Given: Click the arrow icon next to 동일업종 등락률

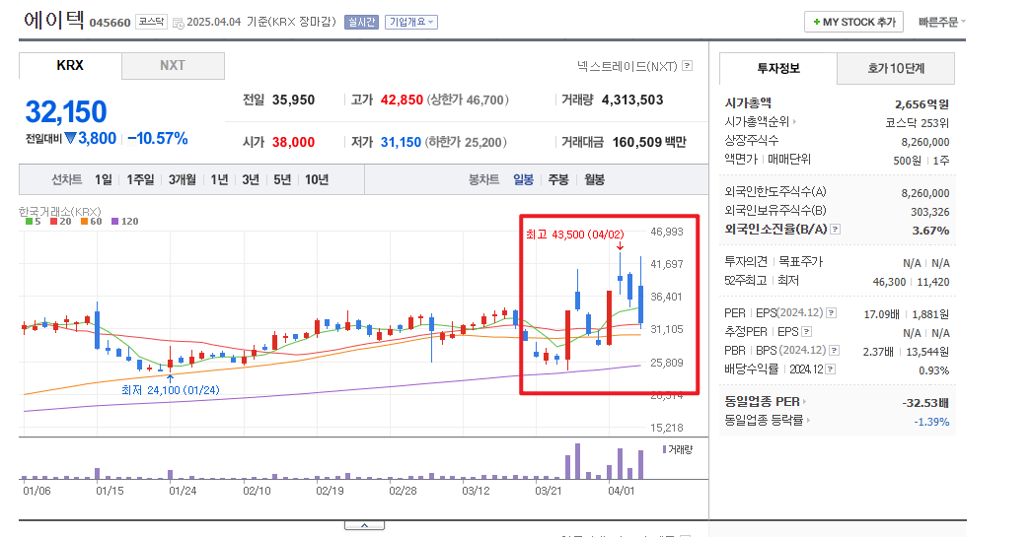Looking at the screenshot, I should tap(808, 420).
